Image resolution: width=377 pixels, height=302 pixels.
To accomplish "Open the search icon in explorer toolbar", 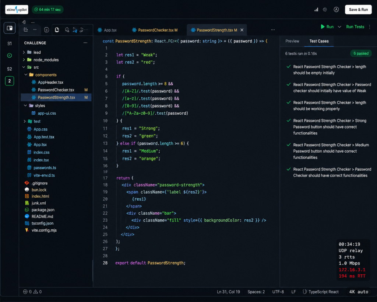I will (x=67, y=30).
